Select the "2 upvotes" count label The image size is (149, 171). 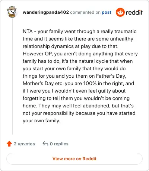pos(24,144)
